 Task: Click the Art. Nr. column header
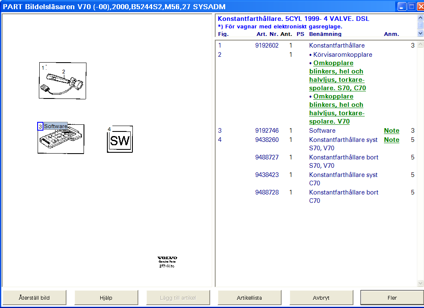pyautogui.click(x=267, y=34)
